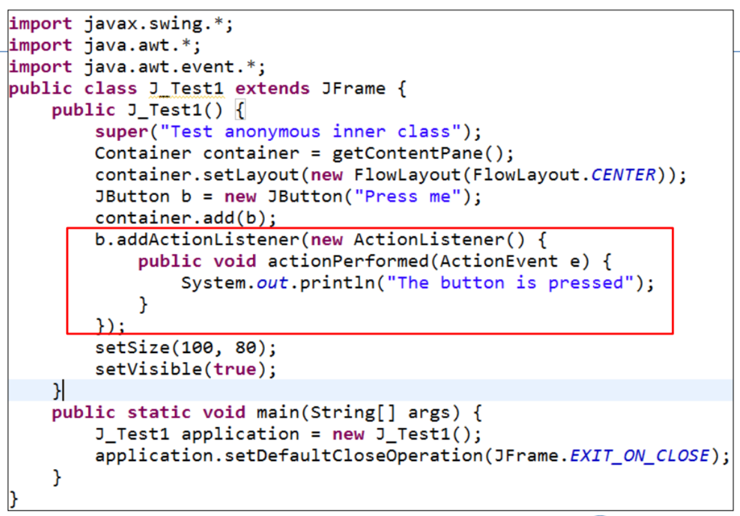This screenshot has width=740, height=516.
Task: Click the import java.awt.event.* line
Action: point(137,67)
